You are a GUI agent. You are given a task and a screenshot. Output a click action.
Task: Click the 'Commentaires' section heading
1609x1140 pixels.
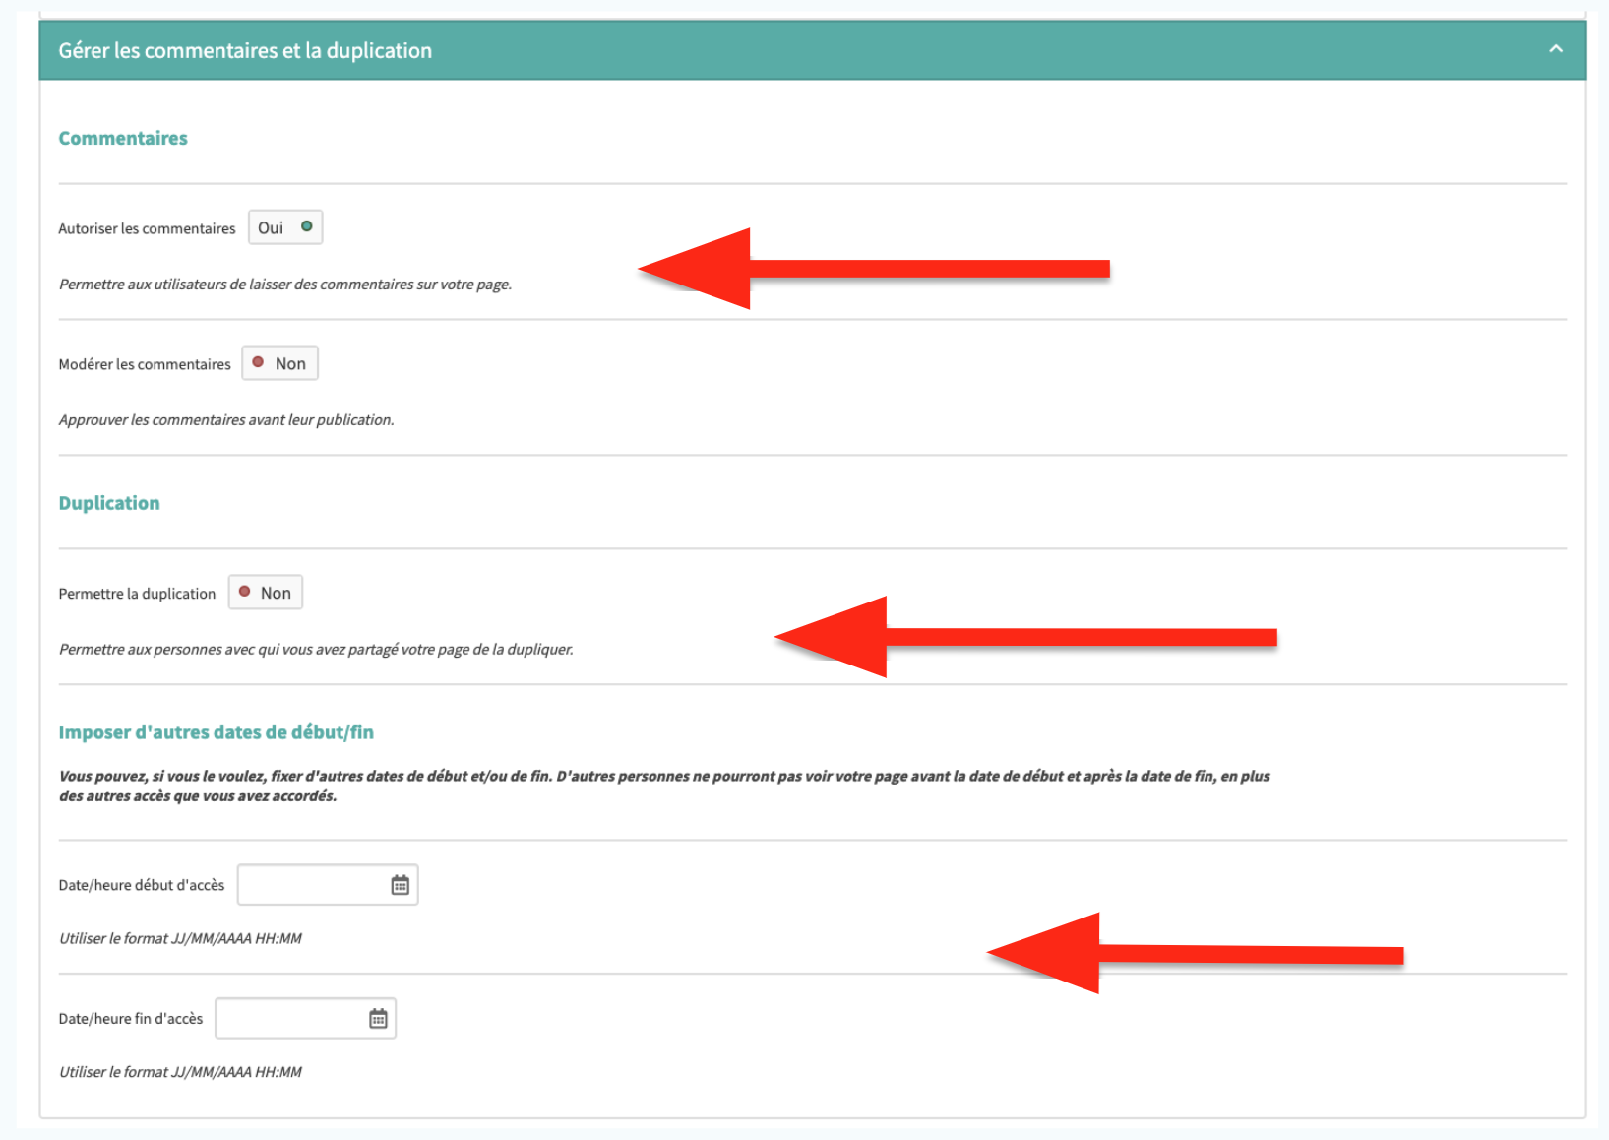pyautogui.click(x=123, y=138)
